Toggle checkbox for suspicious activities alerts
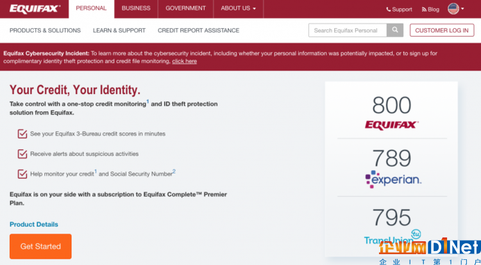Screen dimensions: 481x265 pyautogui.click(x=22, y=154)
